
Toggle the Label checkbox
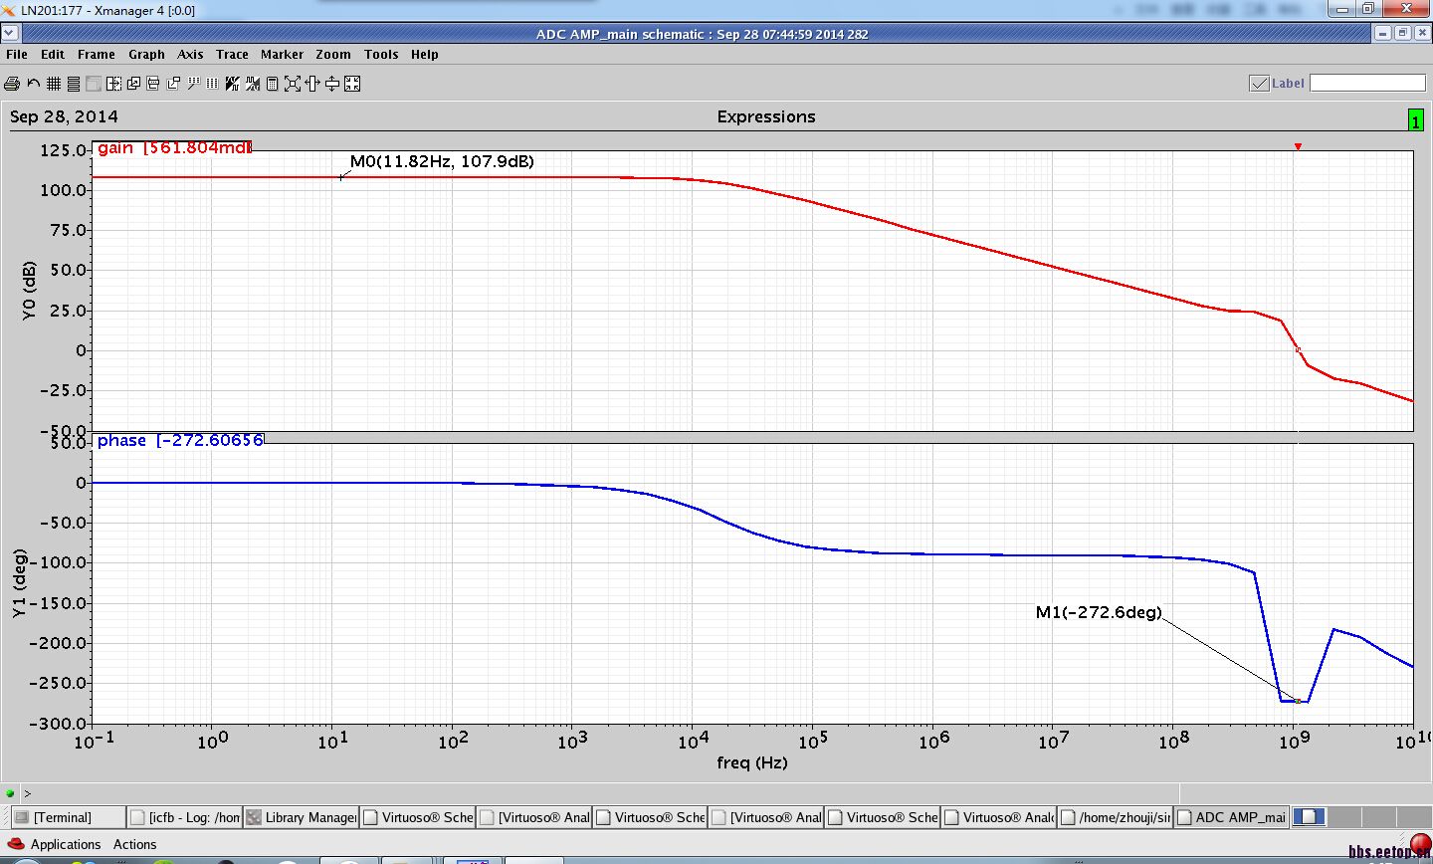pyautogui.click(x=1259, y=84)
